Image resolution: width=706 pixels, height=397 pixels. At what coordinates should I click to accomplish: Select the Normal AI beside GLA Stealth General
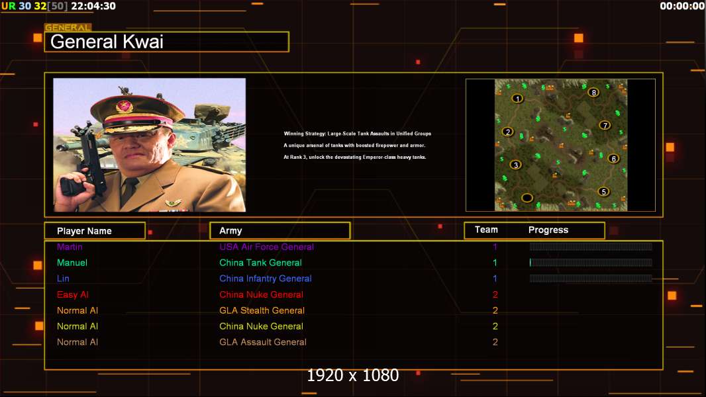pyautogui.click(x=77, y=310)
